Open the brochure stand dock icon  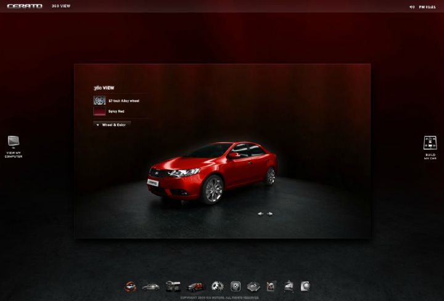tap(289, 286)
